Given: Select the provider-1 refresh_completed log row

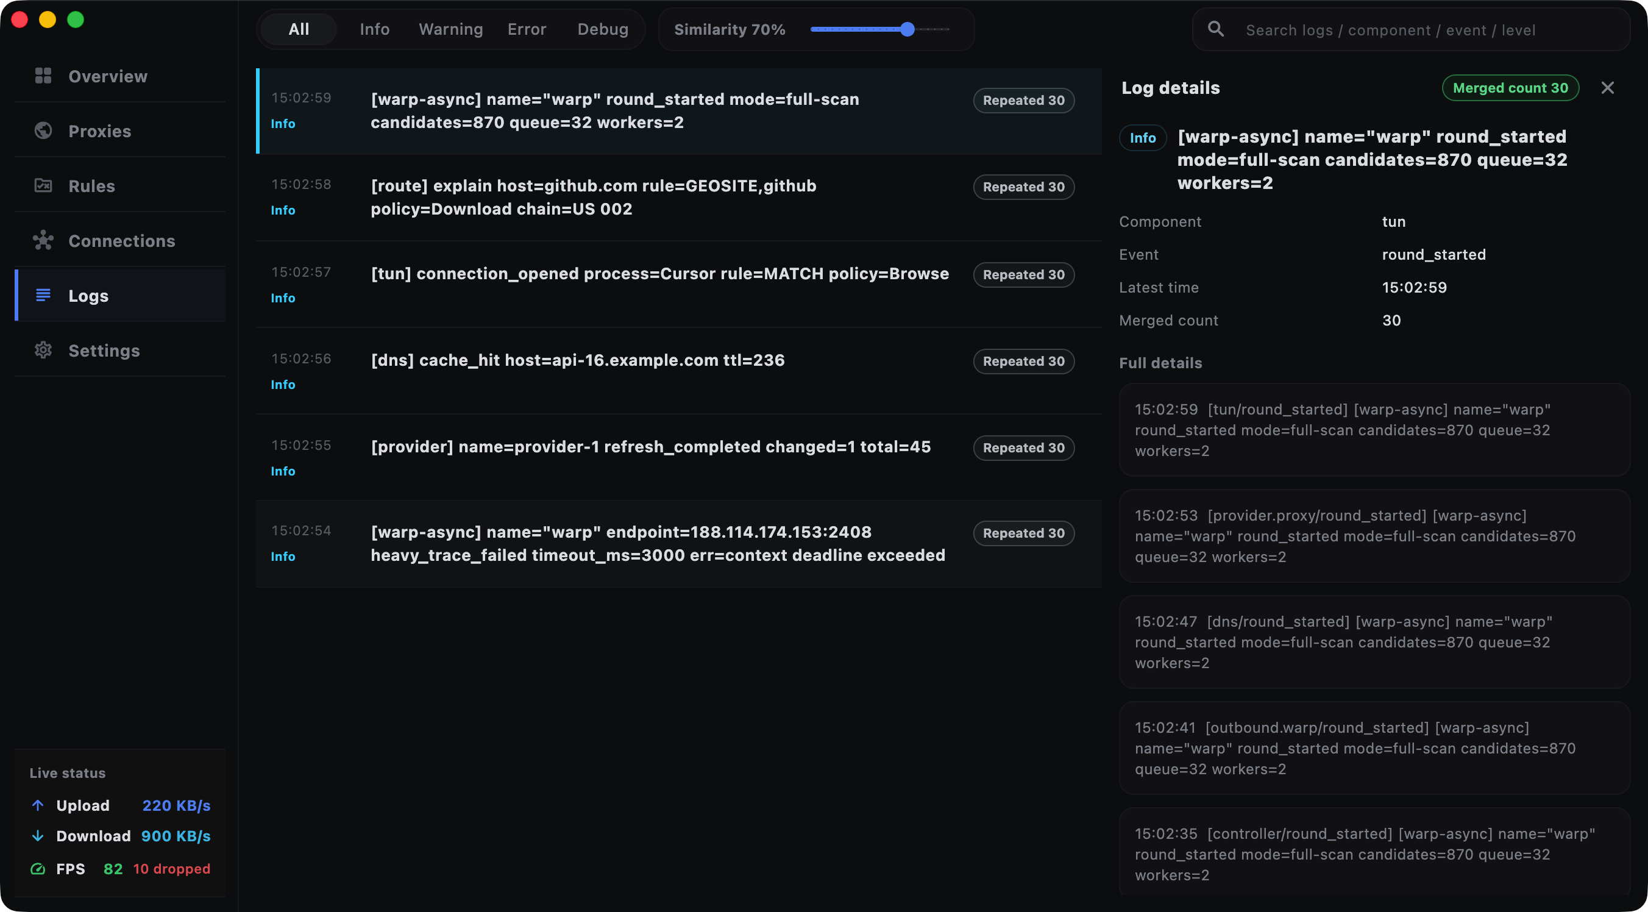Looking at the screenshot, I should pos(679,457).
